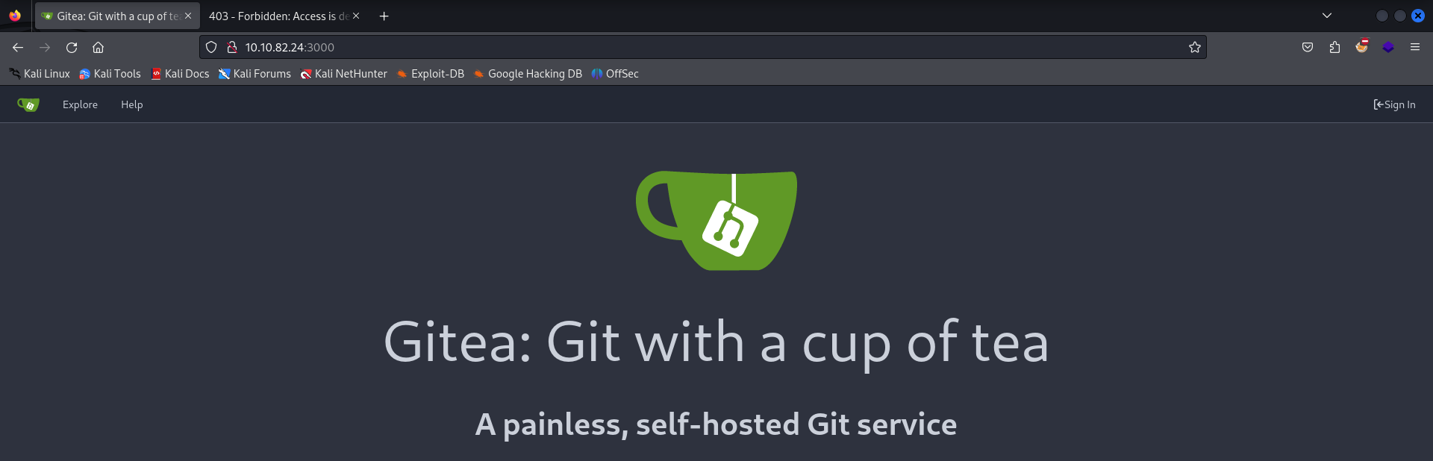Bookmark this page with the star icon
This screenshot has width=1433, height=461.
coord(1194,48)
